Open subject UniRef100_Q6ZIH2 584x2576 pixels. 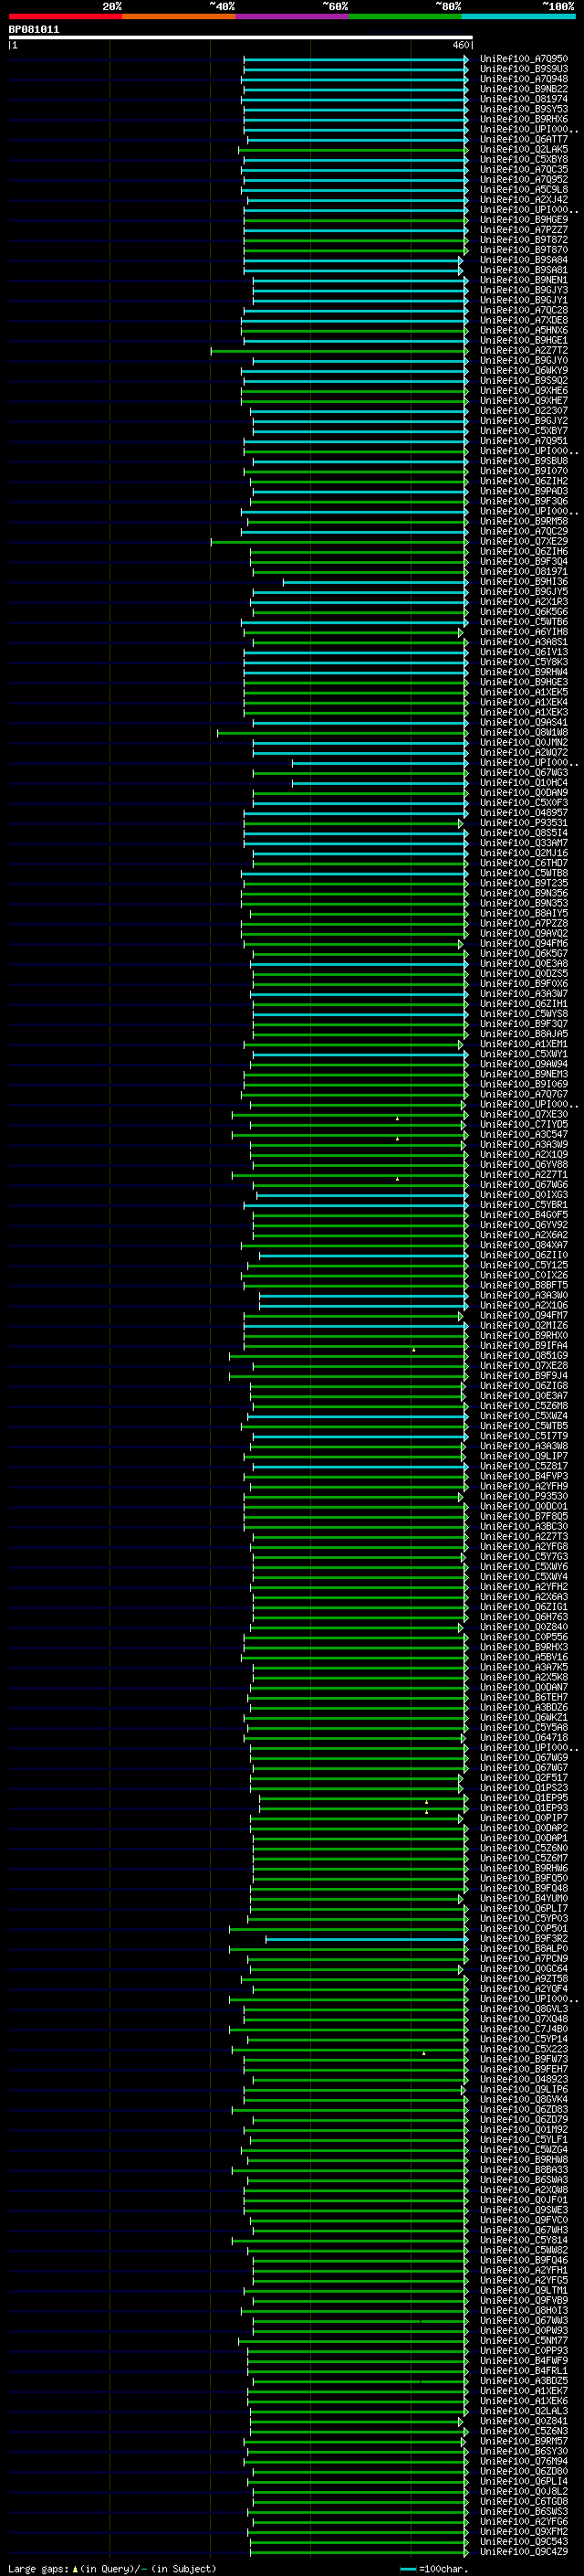point(523,481)
